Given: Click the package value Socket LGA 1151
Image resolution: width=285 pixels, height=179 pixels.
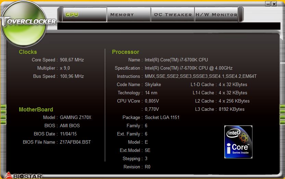Looking at the screenshot, I should [162, 118].
